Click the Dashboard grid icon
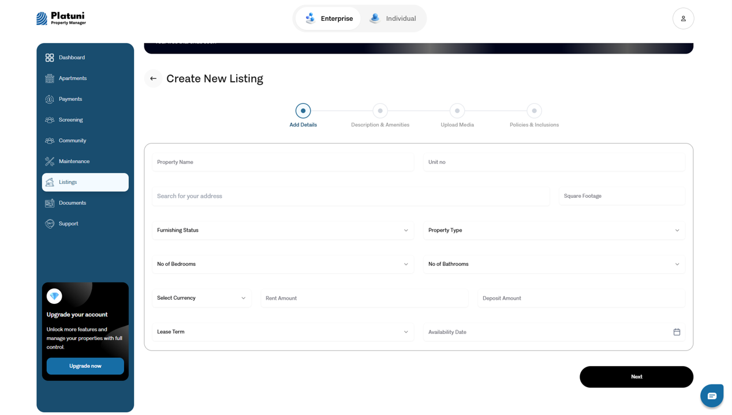732x415 pixels. point(50,58)
